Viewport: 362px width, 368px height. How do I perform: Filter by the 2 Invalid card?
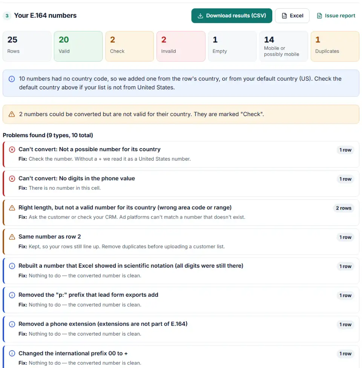(181, 46)
